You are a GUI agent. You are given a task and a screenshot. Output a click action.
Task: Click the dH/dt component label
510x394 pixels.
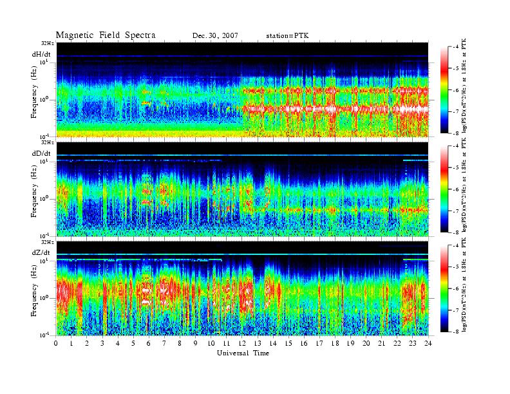41,54
